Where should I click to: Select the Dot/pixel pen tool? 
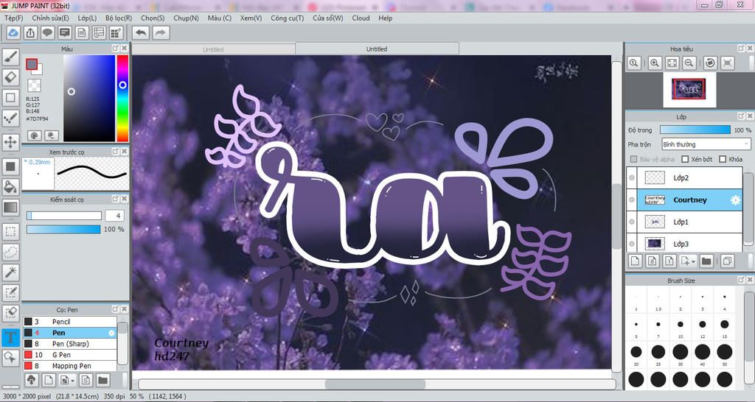click(10, 117)
